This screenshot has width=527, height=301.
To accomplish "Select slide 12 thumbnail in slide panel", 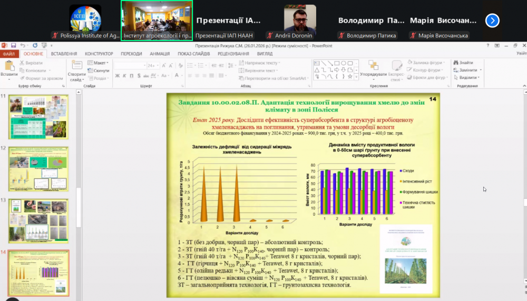I will point(38,169).
